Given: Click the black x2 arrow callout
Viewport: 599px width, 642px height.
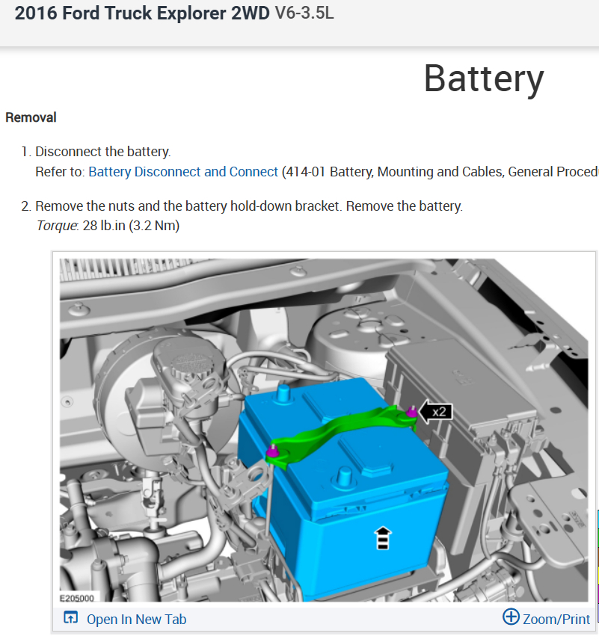Looking at the screenshot, I should [x=436, y=412].
